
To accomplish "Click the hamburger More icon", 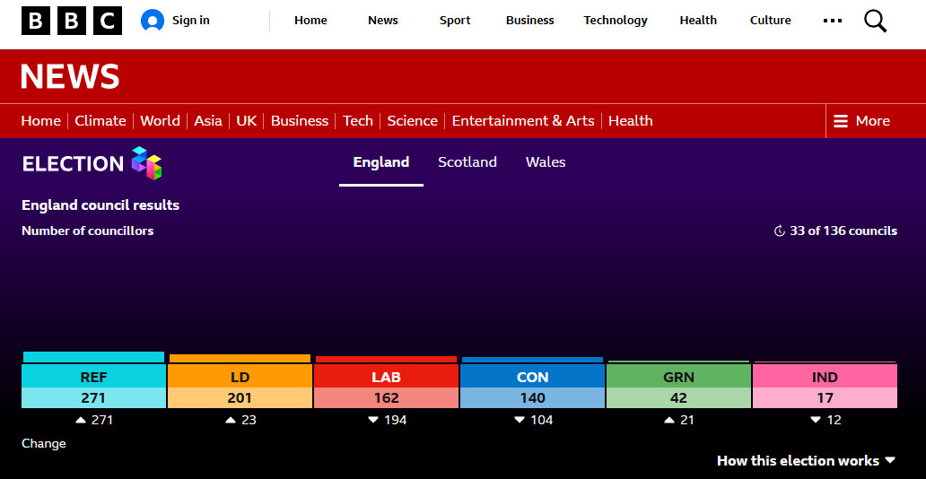I will coord(841,121).
